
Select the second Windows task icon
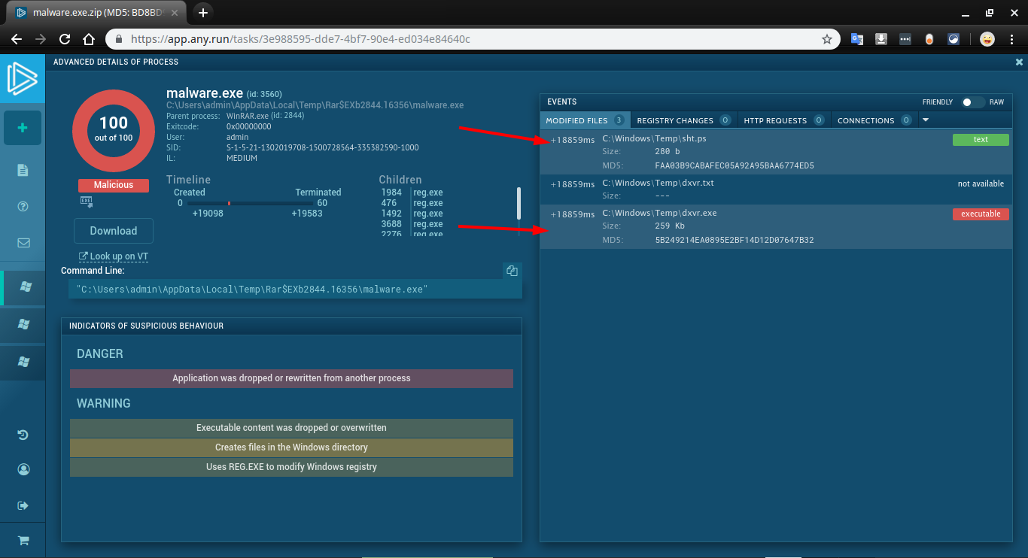coord(23,324)
